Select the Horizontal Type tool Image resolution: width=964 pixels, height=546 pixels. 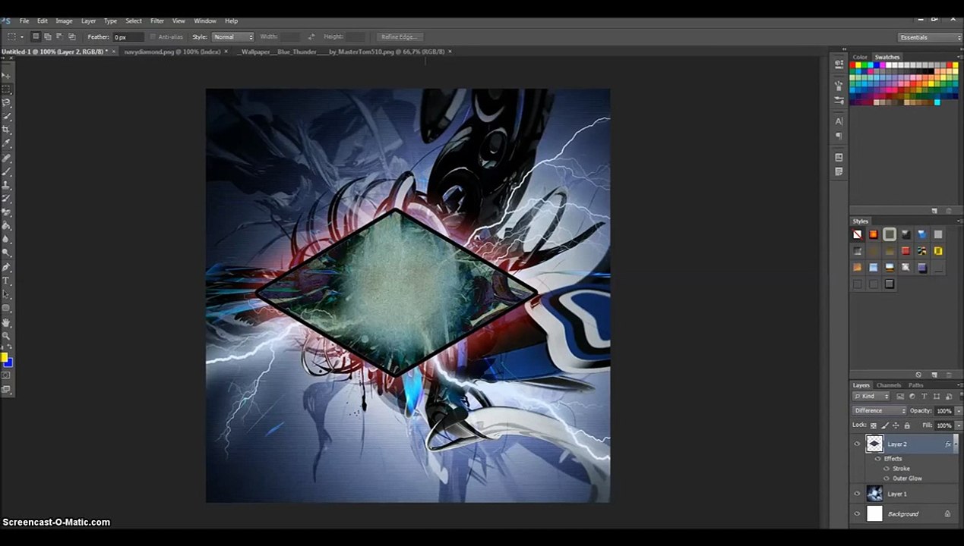tap(8, 280)
